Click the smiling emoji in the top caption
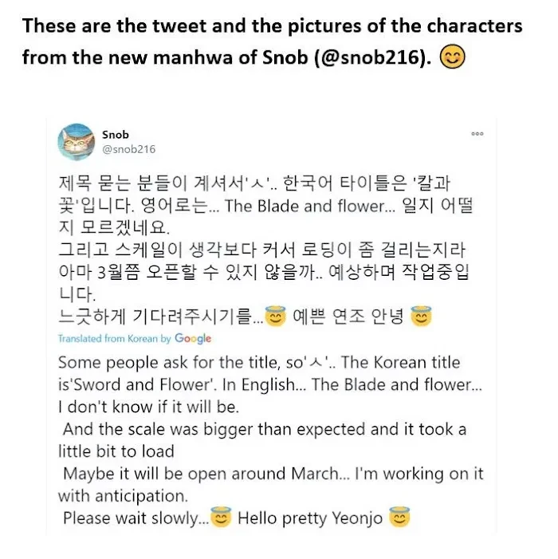 [453, 57]
